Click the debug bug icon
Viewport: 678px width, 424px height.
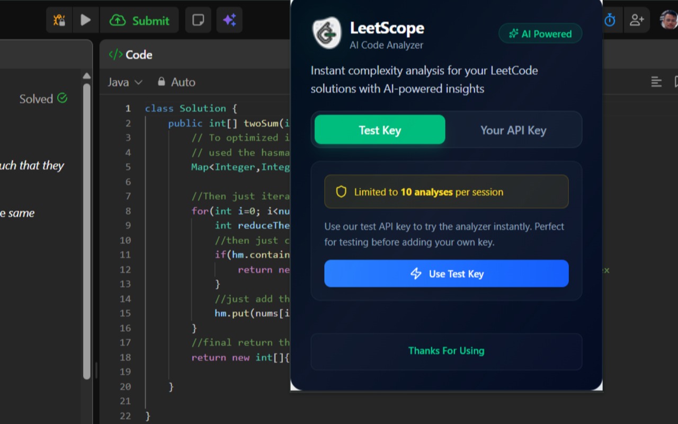[59, 20]
